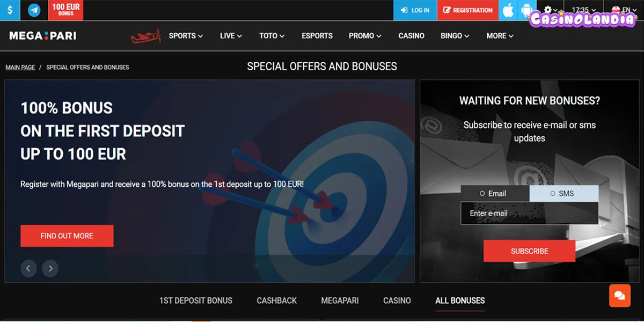
Task: Click the "WAITING FOR NEW BONUSES?" heading
Action: coord(530,100)
